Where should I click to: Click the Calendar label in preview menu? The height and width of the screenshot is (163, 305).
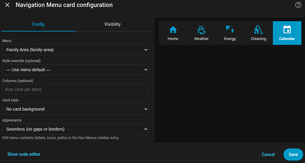click(x=287, y=39)
